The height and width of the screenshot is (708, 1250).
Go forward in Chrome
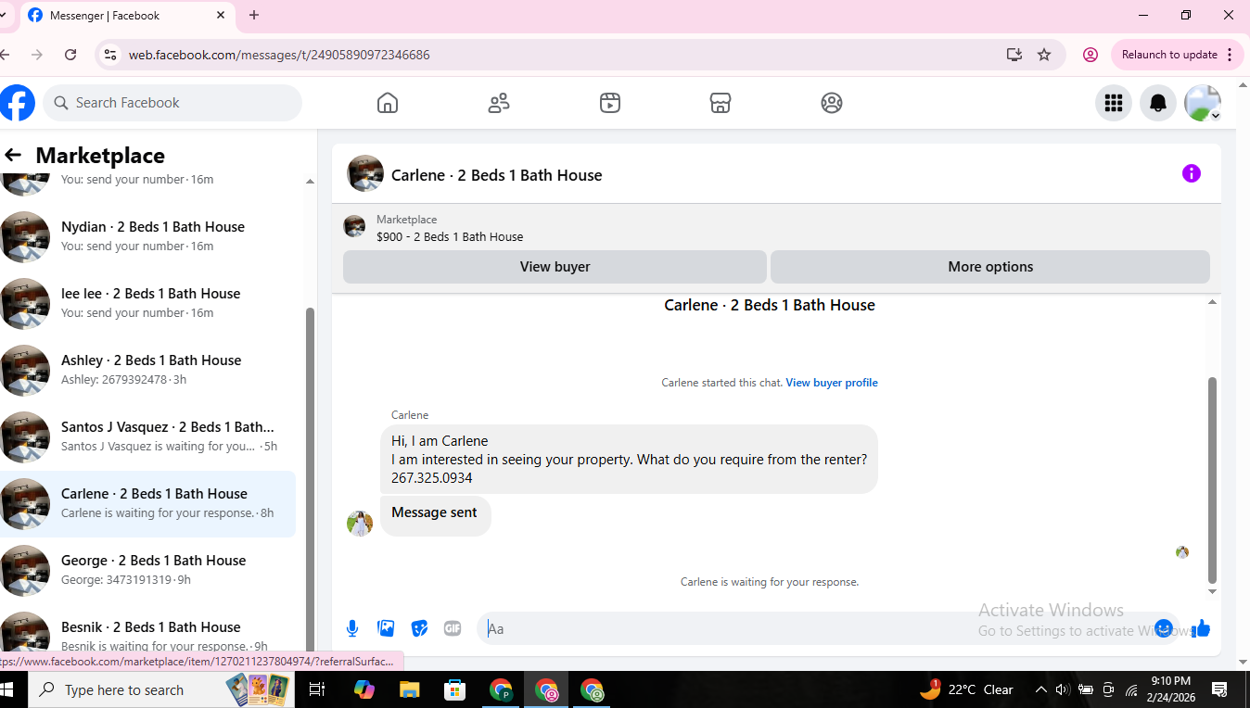click(37, 55)
